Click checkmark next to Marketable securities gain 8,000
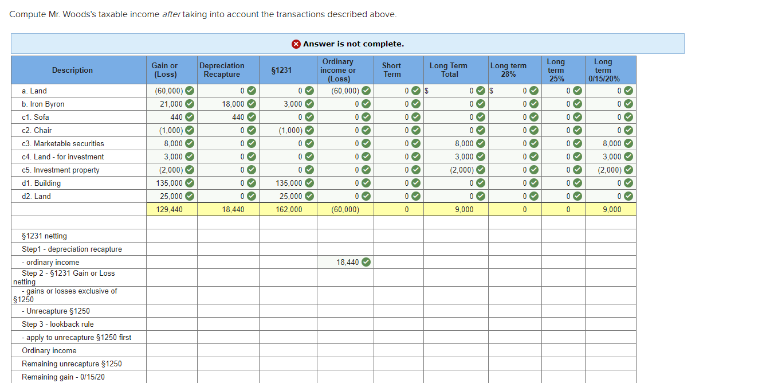 [190, 143]
